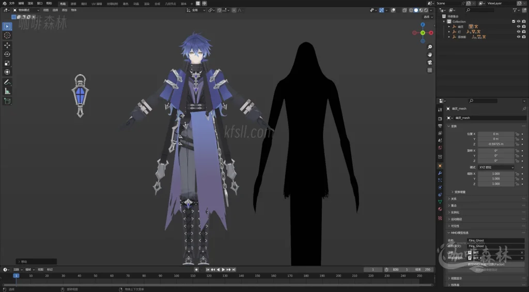Hide Collection using its eye icon
The height and width of the screenshot is (292, 529).
point(519,21)
